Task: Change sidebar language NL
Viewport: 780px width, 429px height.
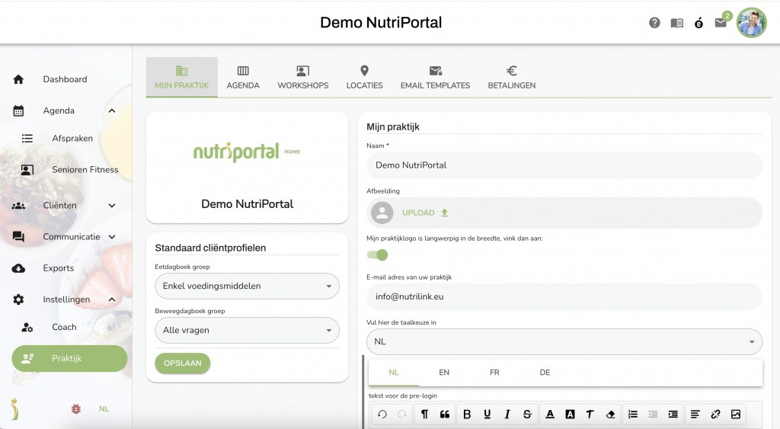Action: pos(104,408)
